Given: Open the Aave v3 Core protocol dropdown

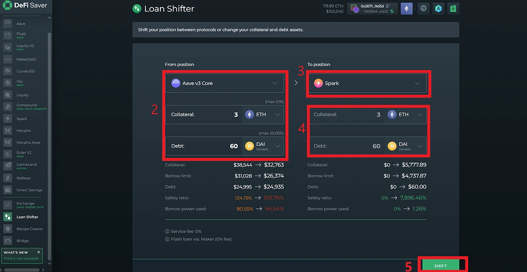Looking at the screenshot, I should coord(224,83).
